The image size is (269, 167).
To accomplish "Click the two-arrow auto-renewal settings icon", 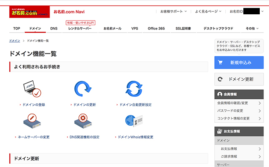I will coord(134,89).
